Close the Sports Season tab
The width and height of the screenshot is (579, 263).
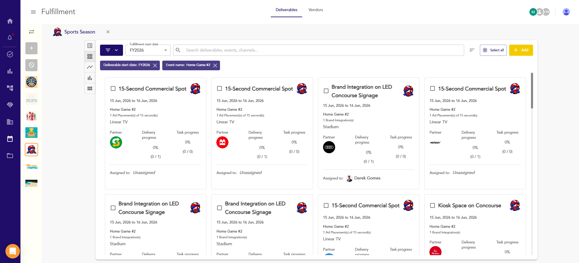click(108, 32)
